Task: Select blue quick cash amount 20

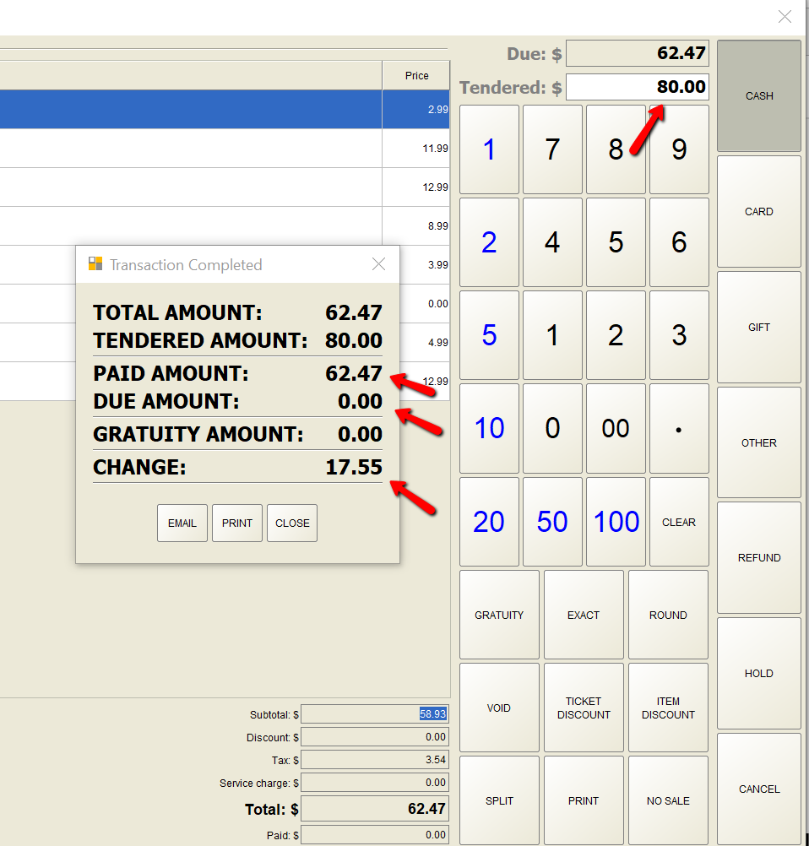Action: 489,522
